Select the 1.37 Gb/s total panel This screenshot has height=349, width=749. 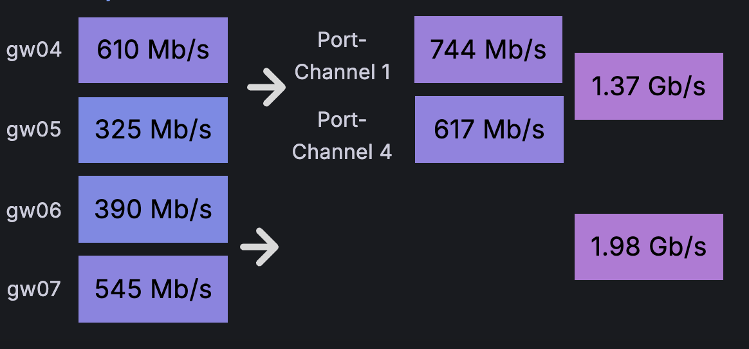coord(649,86)
